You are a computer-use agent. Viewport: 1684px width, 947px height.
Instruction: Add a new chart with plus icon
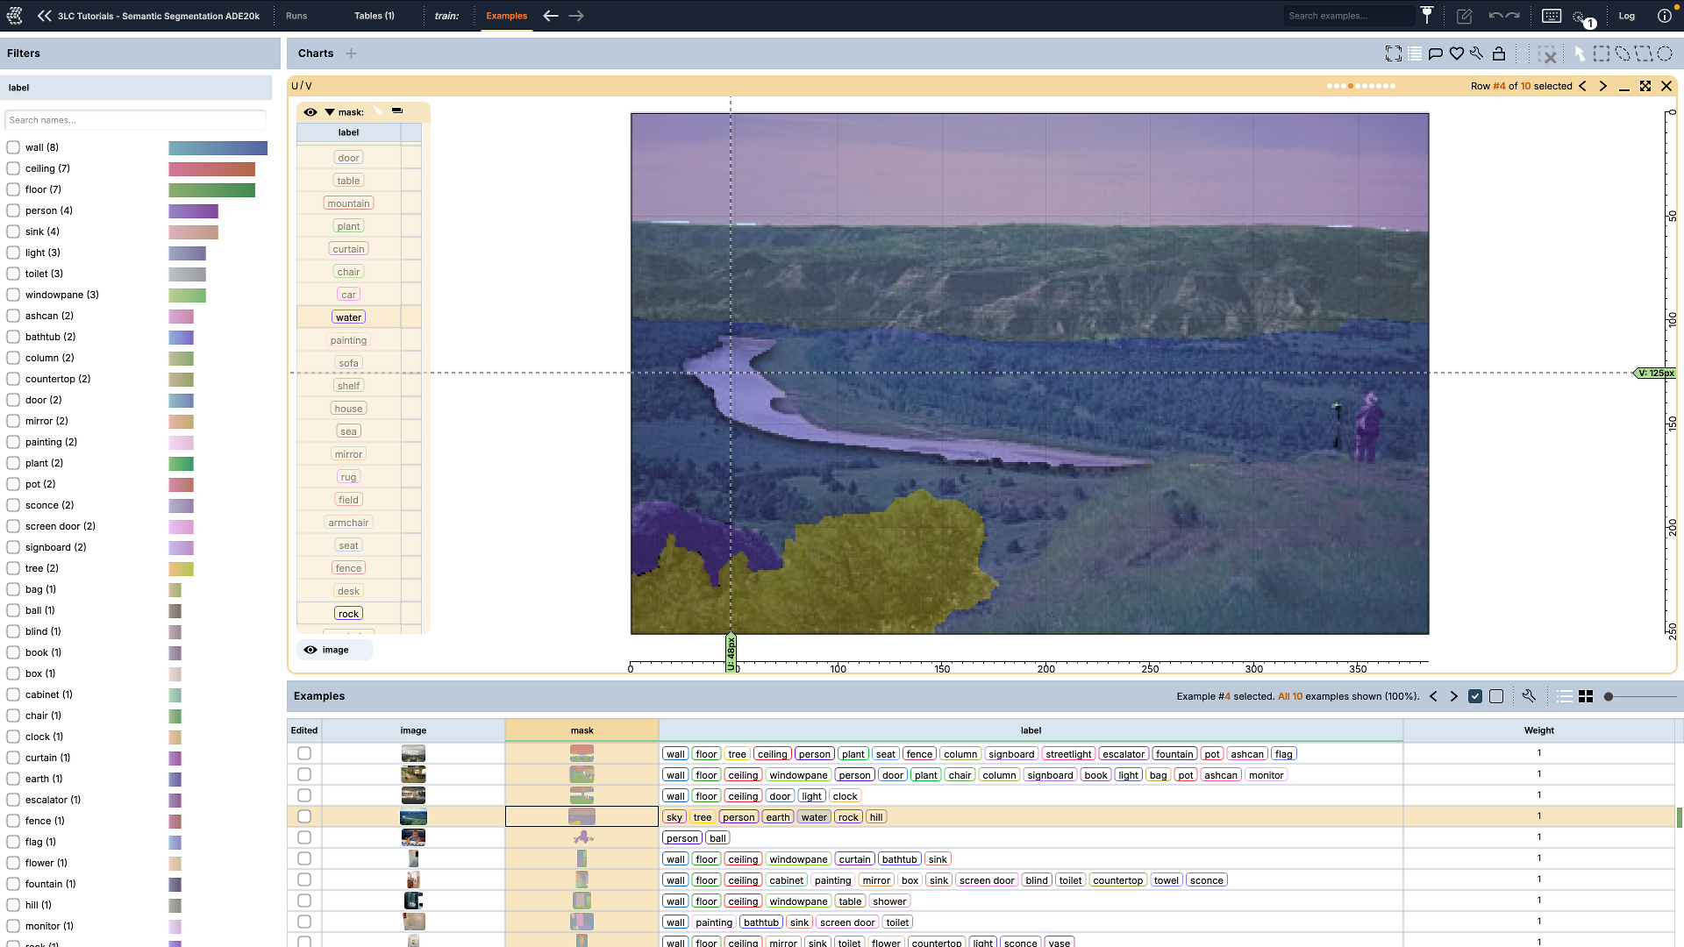[x=351, y=53]
